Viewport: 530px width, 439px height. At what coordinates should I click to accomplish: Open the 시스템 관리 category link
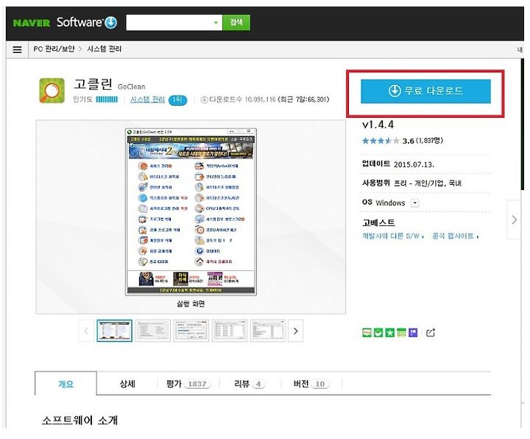[x=148, y=99]
